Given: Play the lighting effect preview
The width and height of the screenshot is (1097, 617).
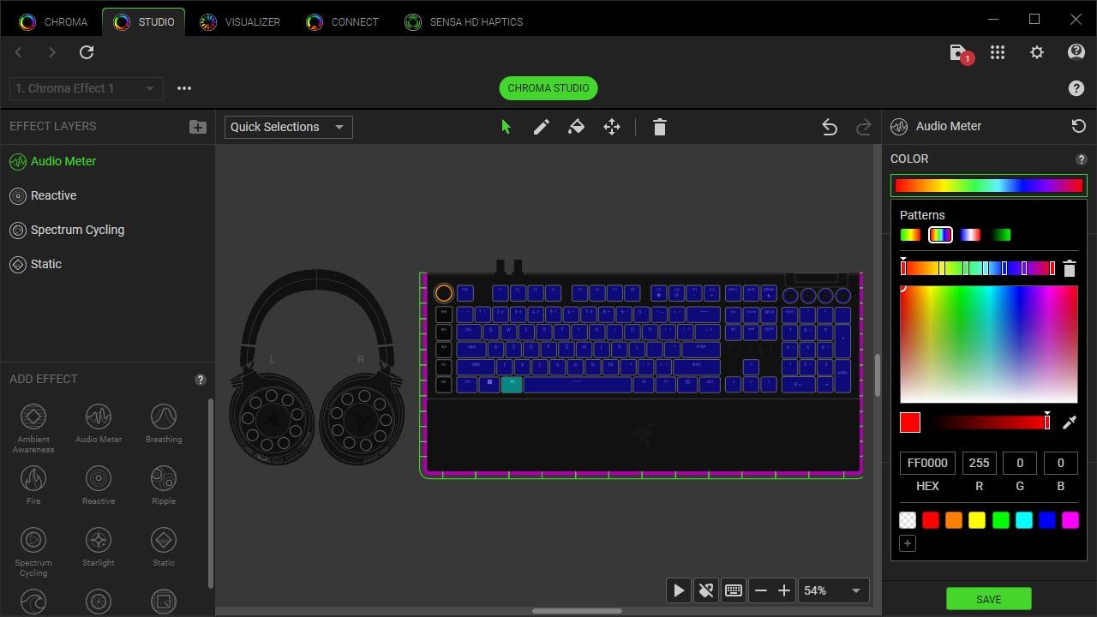Looking at the screenshot, I should point(678,590).
